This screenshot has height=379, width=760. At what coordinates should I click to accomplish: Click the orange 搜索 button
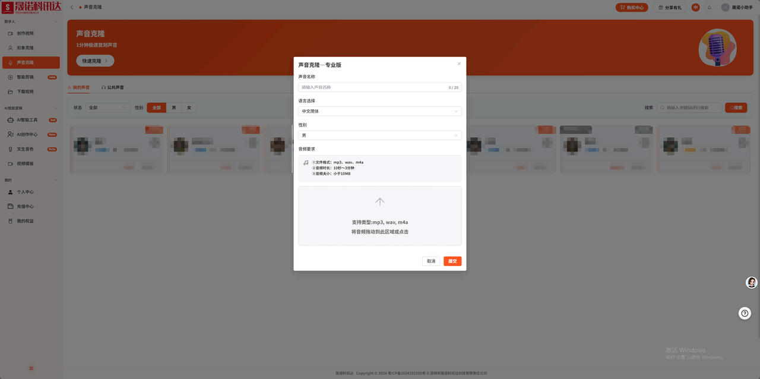coord(736,108)
